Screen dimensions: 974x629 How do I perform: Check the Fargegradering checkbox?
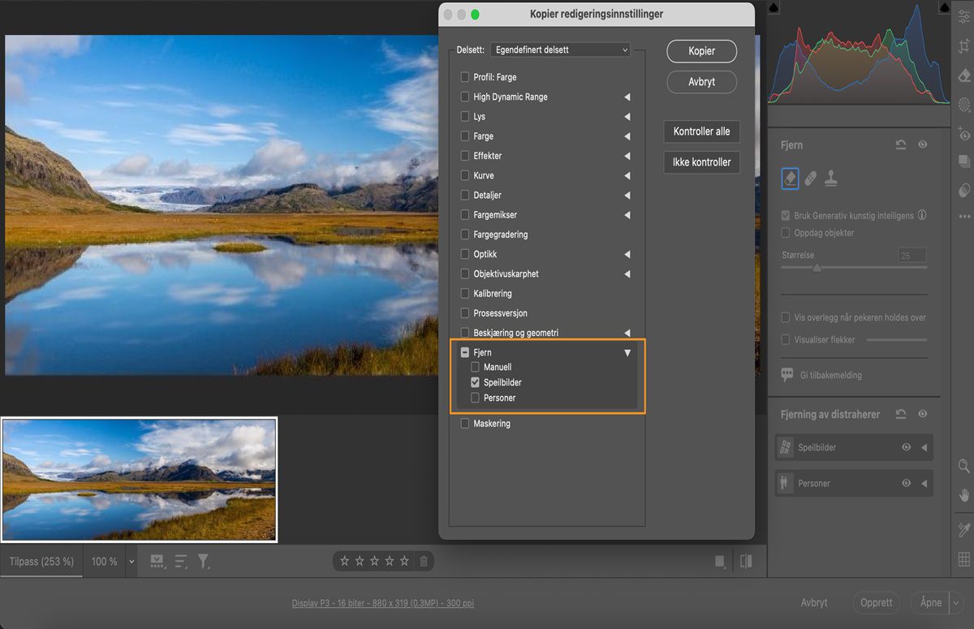click(x=465, y=235)
